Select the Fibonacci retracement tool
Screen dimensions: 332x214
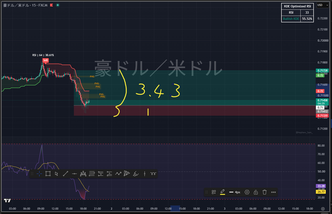pos(92,174)
